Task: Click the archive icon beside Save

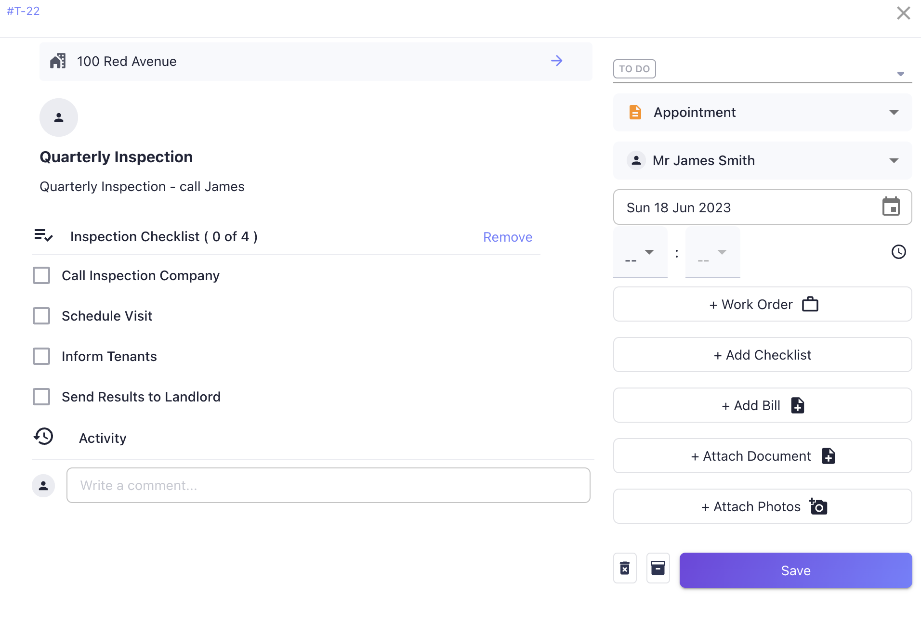Action: 658,569
